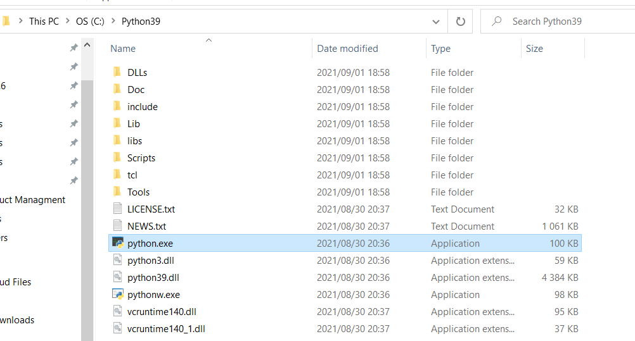Click the 2021/08/30 20:36 date of pythonw.exe

(x=353, y=294)
